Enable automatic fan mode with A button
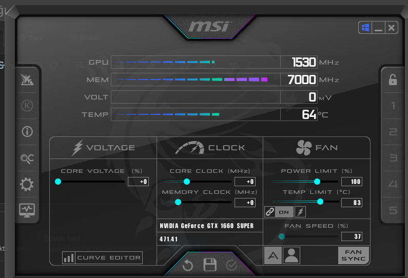The width and height of the screenshot is (408, 278). [x=273, y=255]
